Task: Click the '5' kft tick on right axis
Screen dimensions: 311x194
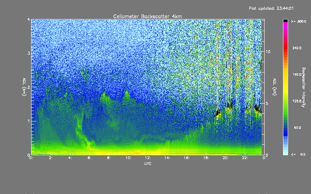Action: click(267, 104)
